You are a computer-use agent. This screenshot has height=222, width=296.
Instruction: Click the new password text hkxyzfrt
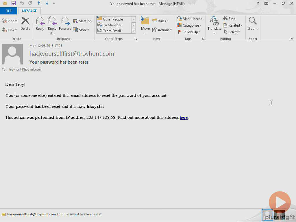(x=95, y=106)
